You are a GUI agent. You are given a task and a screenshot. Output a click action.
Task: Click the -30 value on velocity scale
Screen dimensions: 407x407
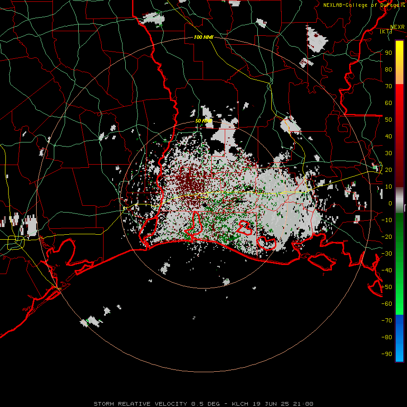(x=387, y=254)
